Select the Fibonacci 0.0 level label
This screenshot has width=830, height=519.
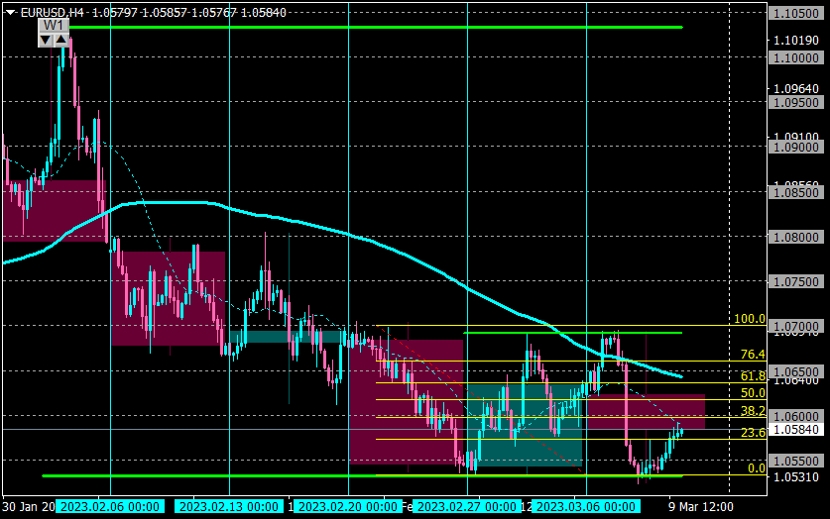[x=757, y=468]
